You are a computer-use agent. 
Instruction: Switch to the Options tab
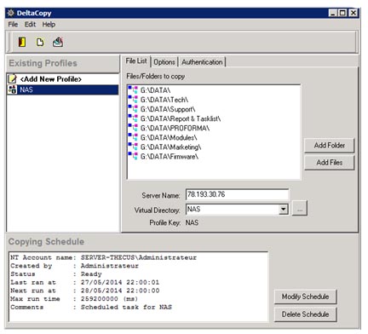164,62
